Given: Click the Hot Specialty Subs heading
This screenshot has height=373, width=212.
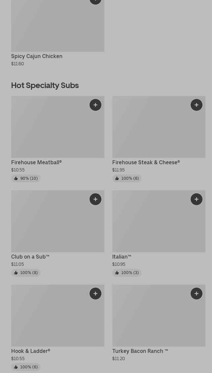Looking at the screenshot, I should pos(45,85).
